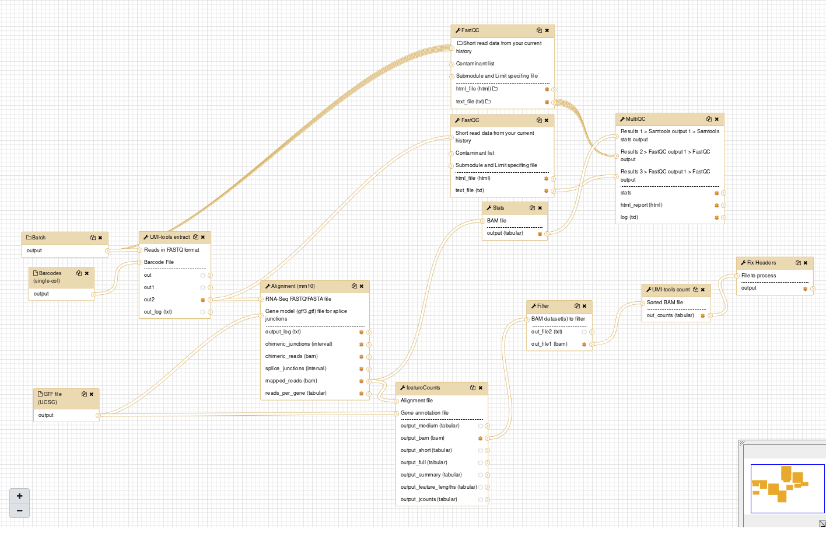Viewport: 826px width, 546px height.
Task: Remove the lower FastQC node
Action: [x=547, y=120]
